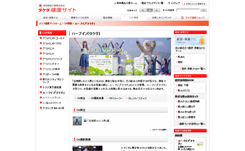Select タケダ漢方便秘薬 in sidebar

point(52,87)
